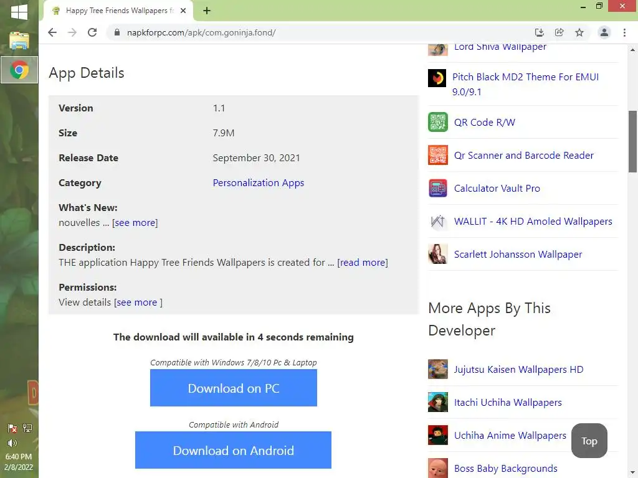Bookmark this page with the star icon

pyautogui.click(x=579, y=32)
